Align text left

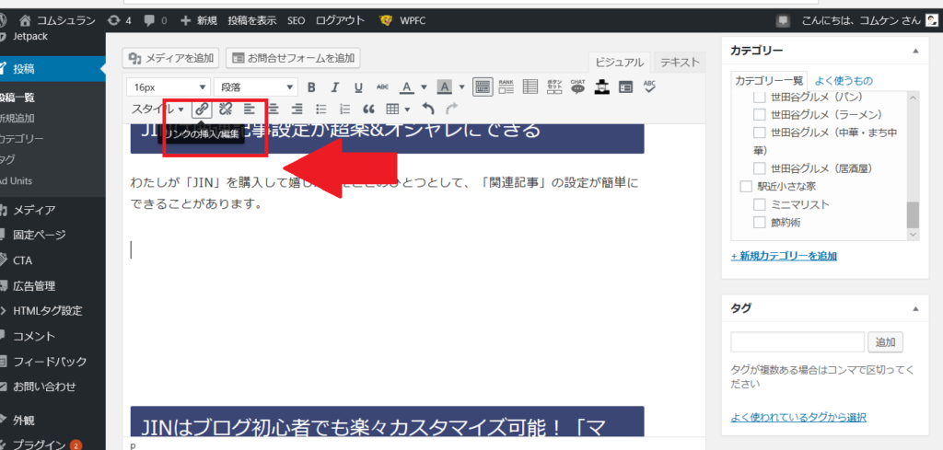(x=249, y=109)
